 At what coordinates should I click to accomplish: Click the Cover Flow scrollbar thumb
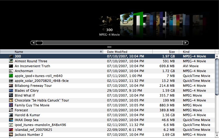coord(39,43)
